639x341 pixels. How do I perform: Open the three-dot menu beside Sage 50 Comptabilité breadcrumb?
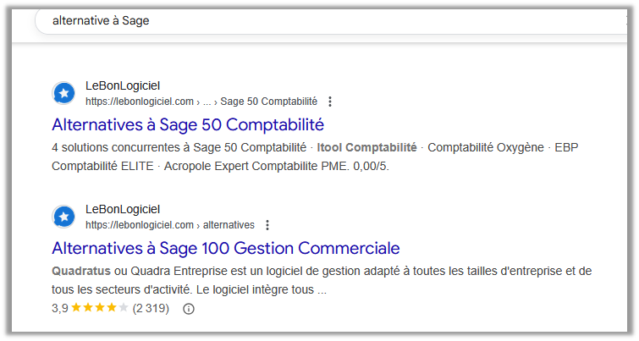[x=330, y=102]
